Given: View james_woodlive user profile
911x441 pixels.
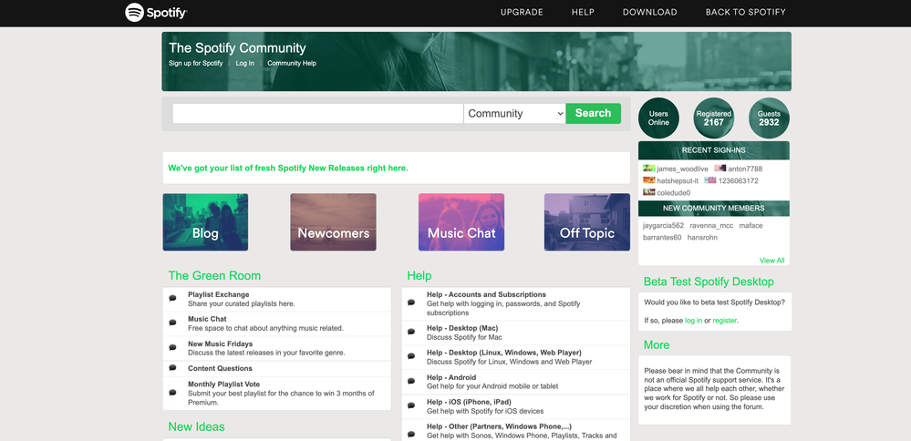Looking at the screenshot, I should pyautogui.click(x=683, y=169).
